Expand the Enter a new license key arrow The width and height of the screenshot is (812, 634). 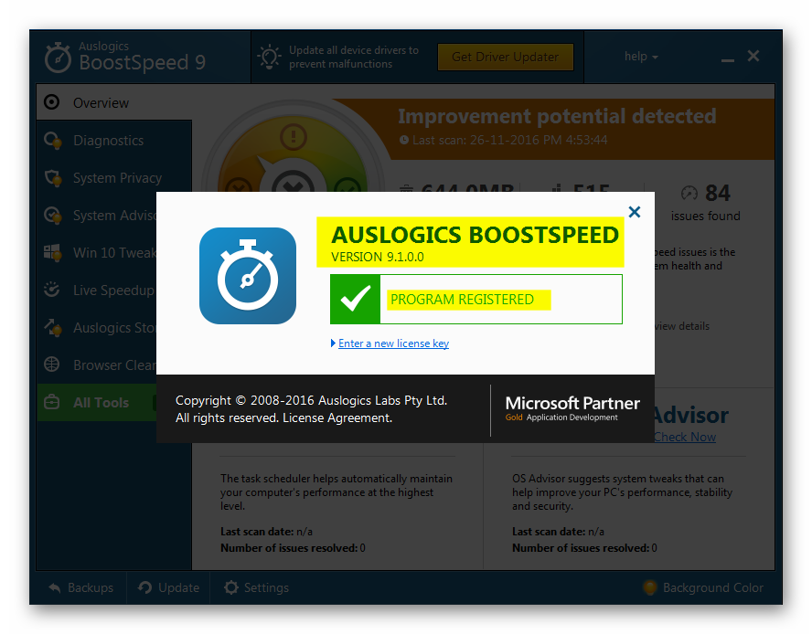(333, 343)
